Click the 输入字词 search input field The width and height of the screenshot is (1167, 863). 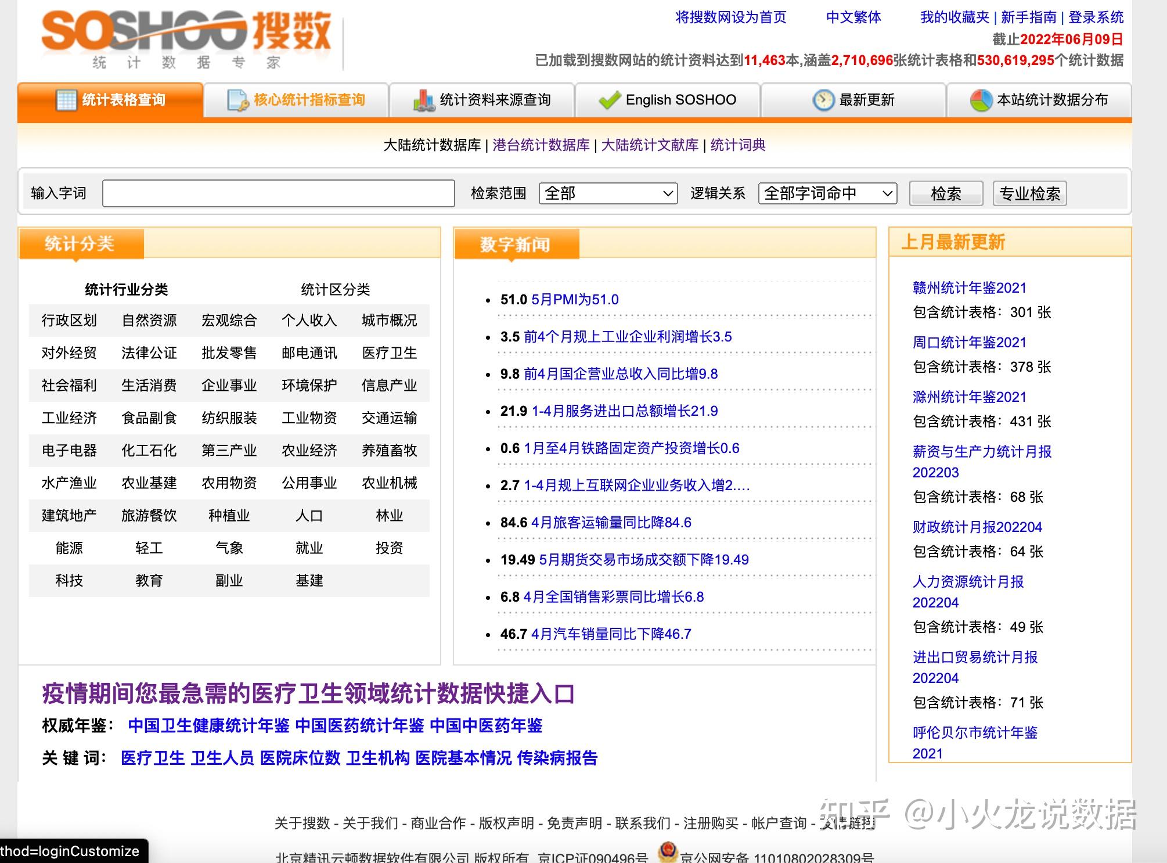click(278, 193)
